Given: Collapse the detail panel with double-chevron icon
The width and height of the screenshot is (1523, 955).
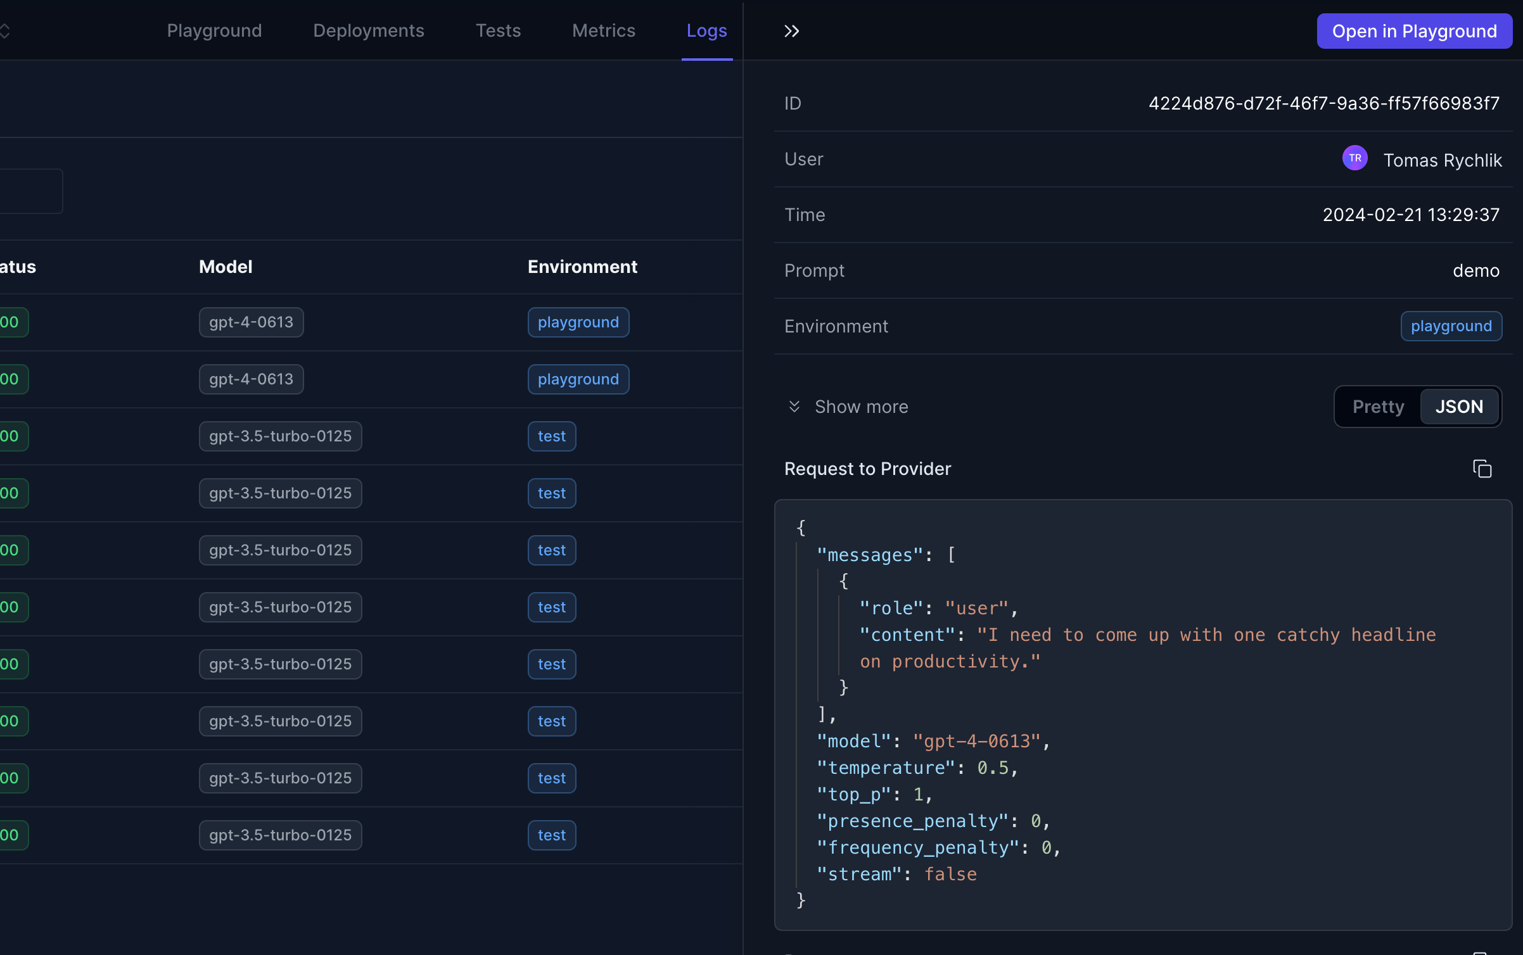Looking at the screenshot, I should pyautogui.click(x=791, y=31).
